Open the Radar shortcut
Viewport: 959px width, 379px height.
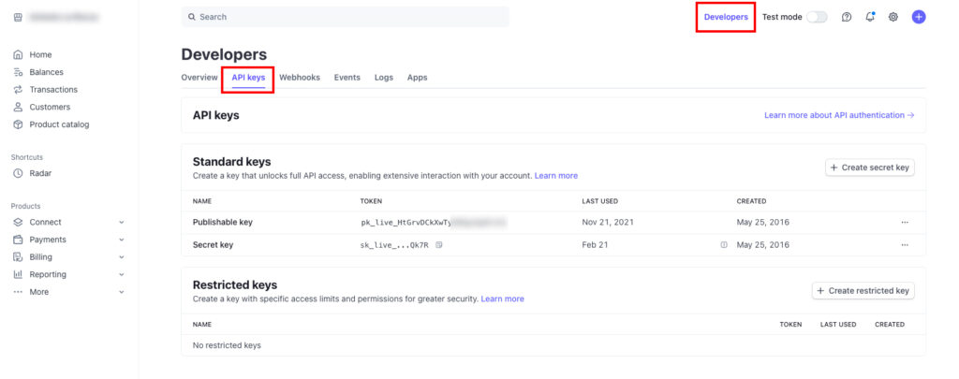(40, 173)
